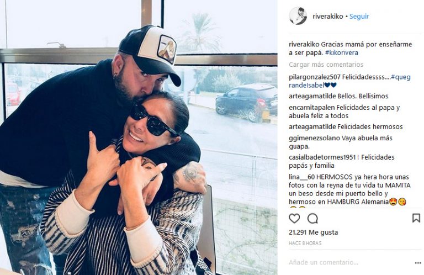Image resolution: width=424 pixels, height=275 pixels.
Task: Open ggimenezsolano commenter profile
Action: 314,138
